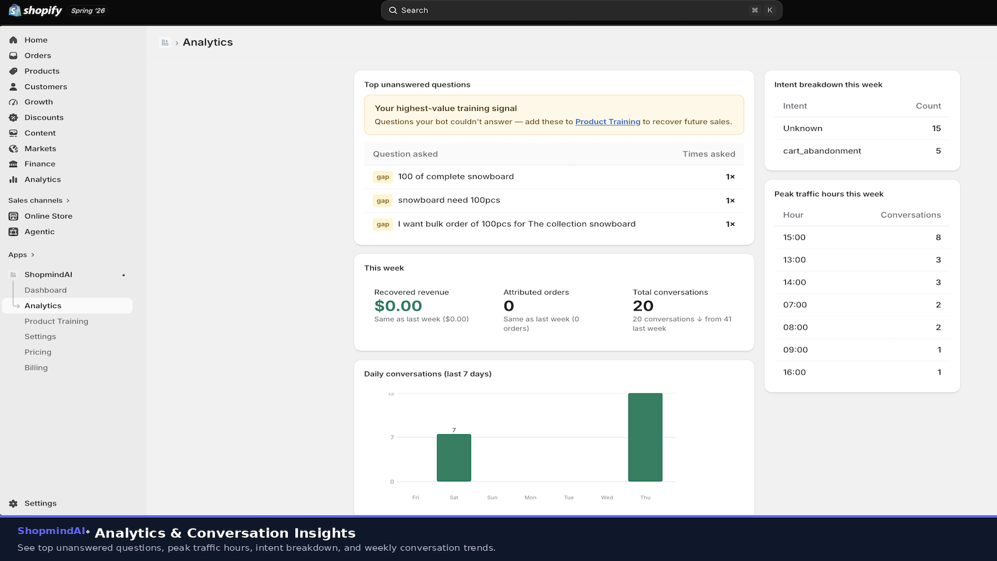The height and width of the screenshot is (561, 997).
Task: Click the Online Store icon
Action: click(x=13, y=216)
